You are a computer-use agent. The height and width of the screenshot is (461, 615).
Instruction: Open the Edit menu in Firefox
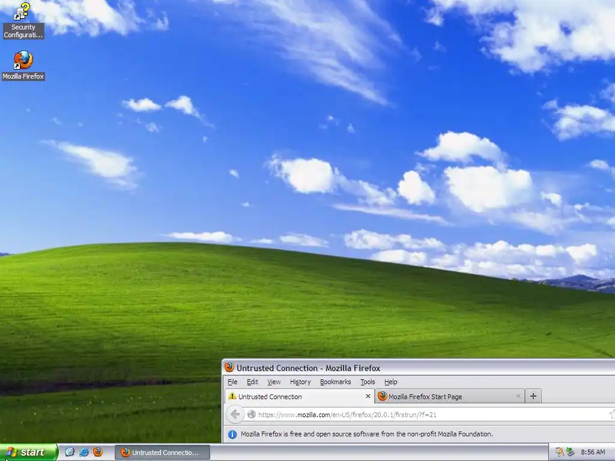[252, 382]
